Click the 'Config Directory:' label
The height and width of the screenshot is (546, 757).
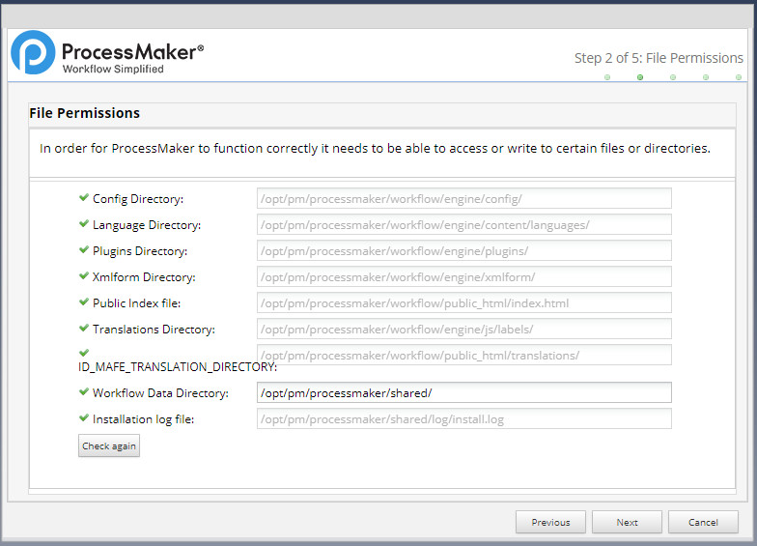(x=138, y=199)
